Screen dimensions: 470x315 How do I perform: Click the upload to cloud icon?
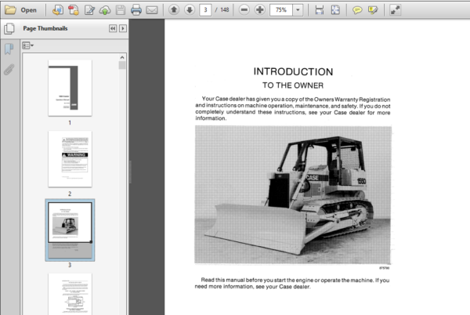105,10
